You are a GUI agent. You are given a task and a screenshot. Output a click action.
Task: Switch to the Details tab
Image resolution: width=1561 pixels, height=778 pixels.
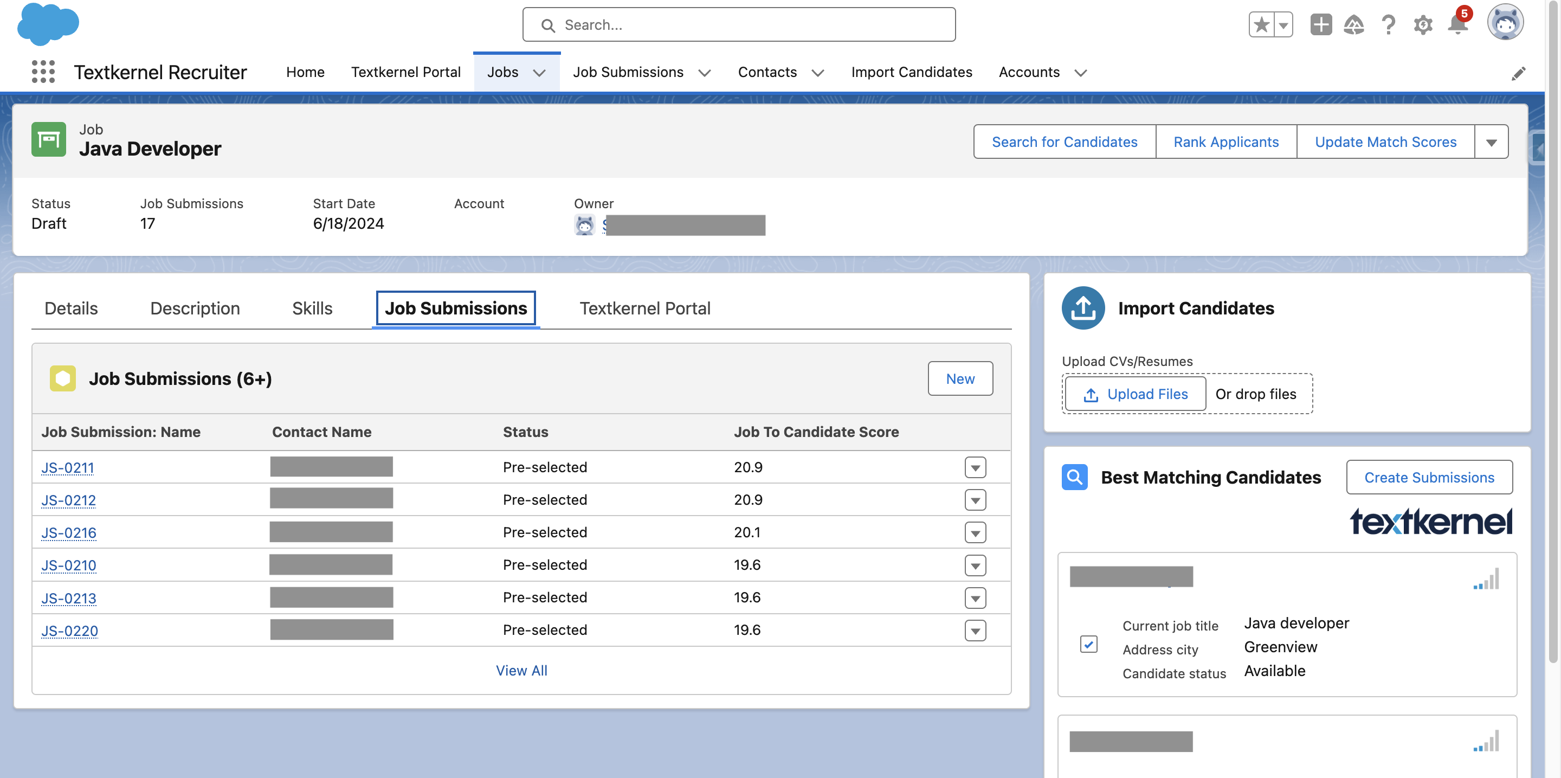pyautogui.click(x=71, y=308)
